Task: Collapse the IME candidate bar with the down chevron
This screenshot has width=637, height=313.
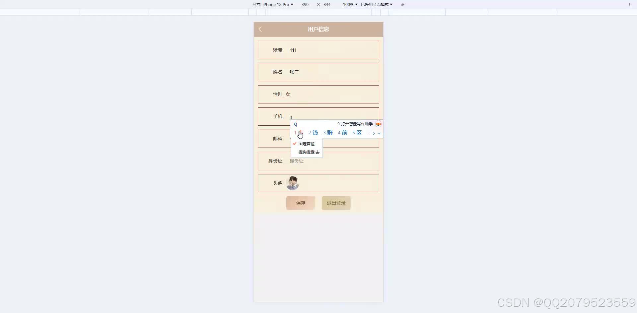Action: pos(380,133)
